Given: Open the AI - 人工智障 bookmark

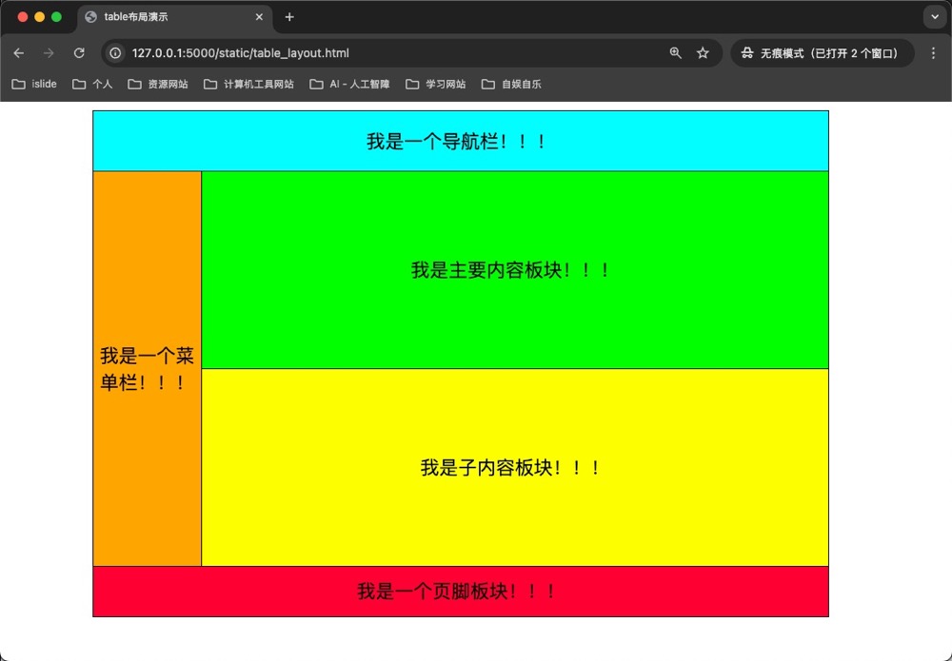Looking at the screenshot, I should pyautogui.click(x=352, y=84).
